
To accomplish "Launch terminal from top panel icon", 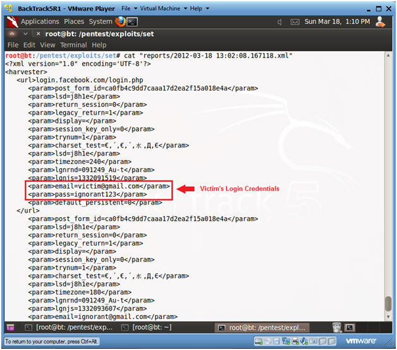I will (x=132, y=22).
